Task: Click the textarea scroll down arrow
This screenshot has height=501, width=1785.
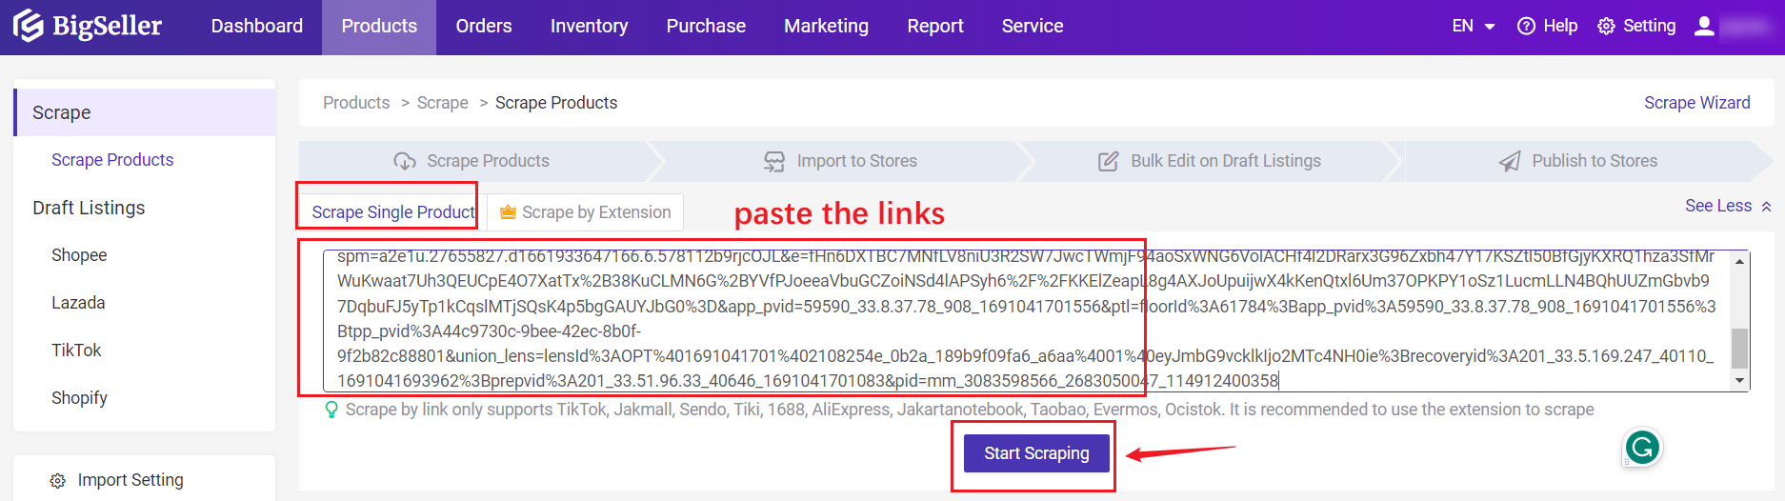Action: tap(1739, 380)
